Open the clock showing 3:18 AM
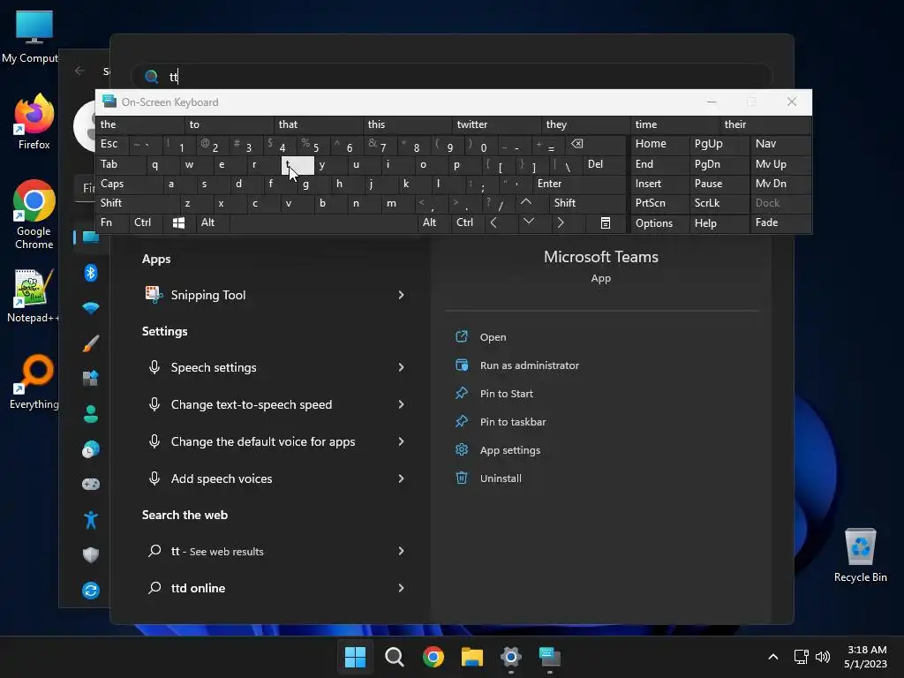The width and height of the screenshot is (904, 678). [x=867, y=657]
